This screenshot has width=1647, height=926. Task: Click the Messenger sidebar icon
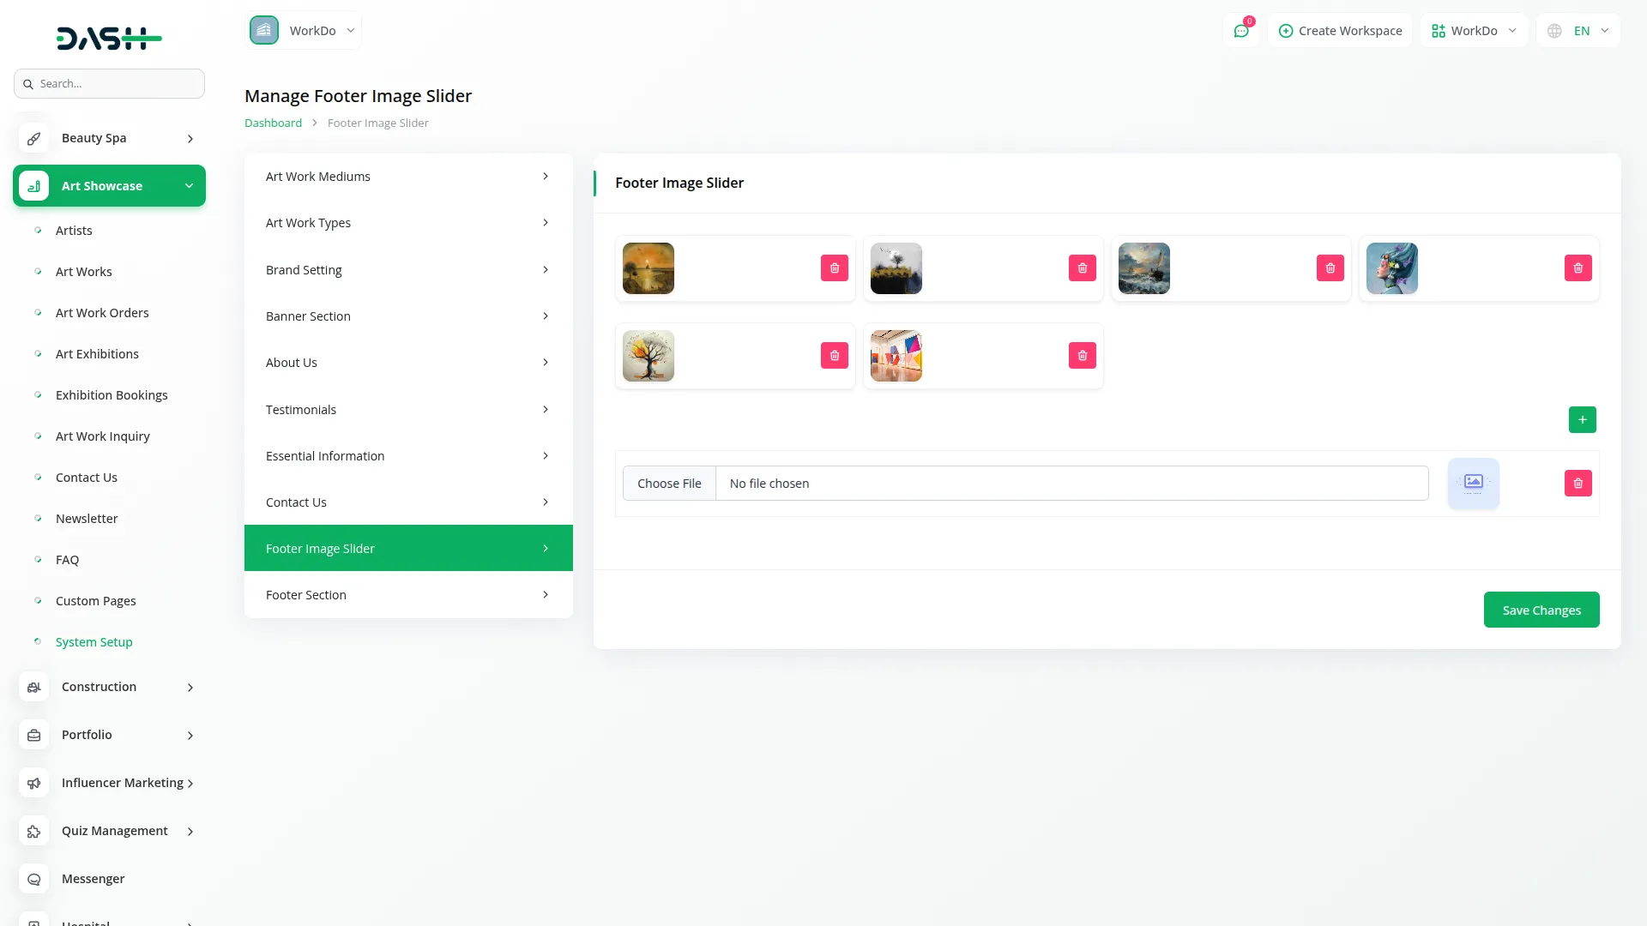(34, 879)
